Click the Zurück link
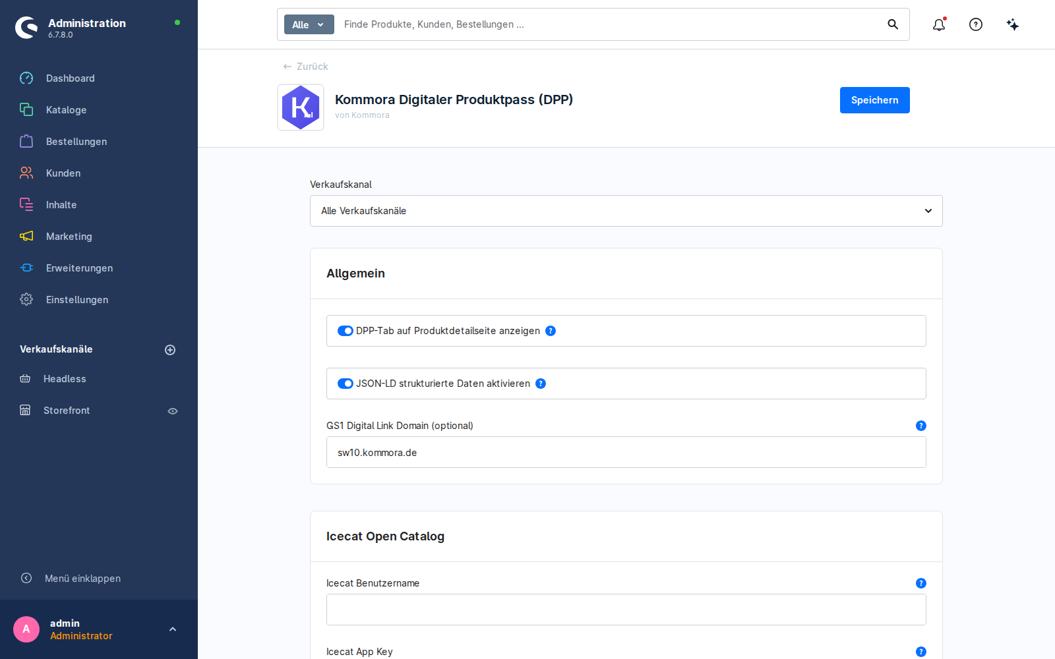 coord(306,67)
